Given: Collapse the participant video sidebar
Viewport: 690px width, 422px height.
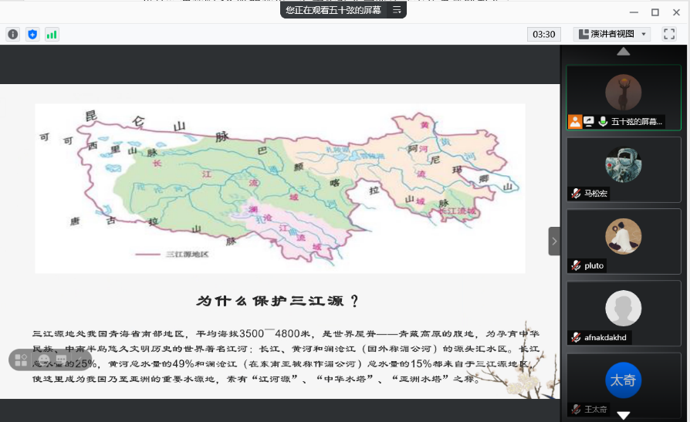Looking at the screenshot, I should 554,241.
